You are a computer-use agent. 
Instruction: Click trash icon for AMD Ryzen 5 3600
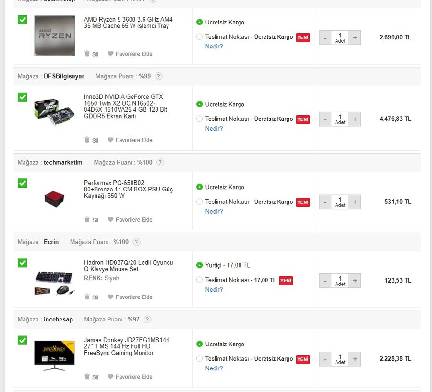tap(87, 54)
